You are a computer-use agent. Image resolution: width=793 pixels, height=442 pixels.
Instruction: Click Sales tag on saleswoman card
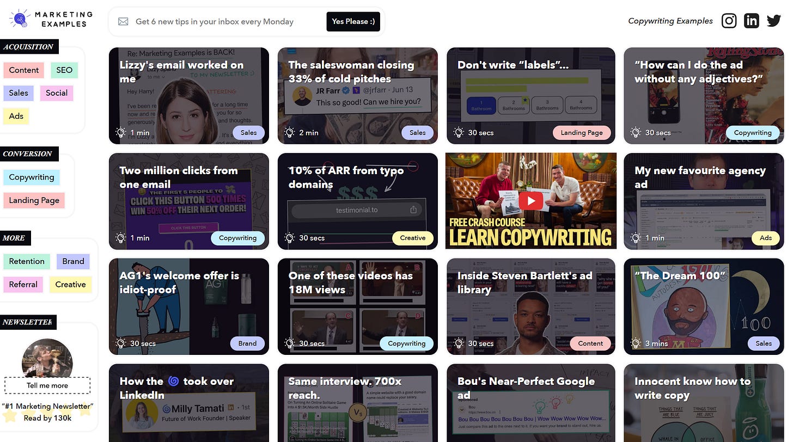[x=418, y=133]
